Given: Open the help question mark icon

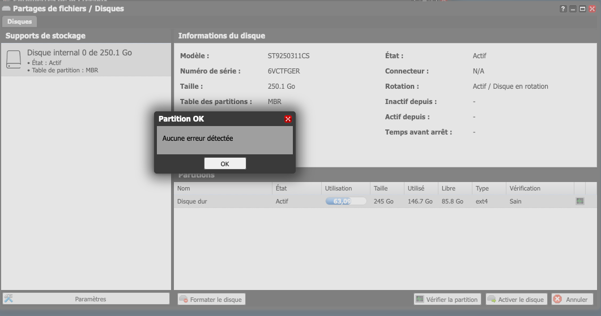Looking at the screenshot, I should coord(562,9).
